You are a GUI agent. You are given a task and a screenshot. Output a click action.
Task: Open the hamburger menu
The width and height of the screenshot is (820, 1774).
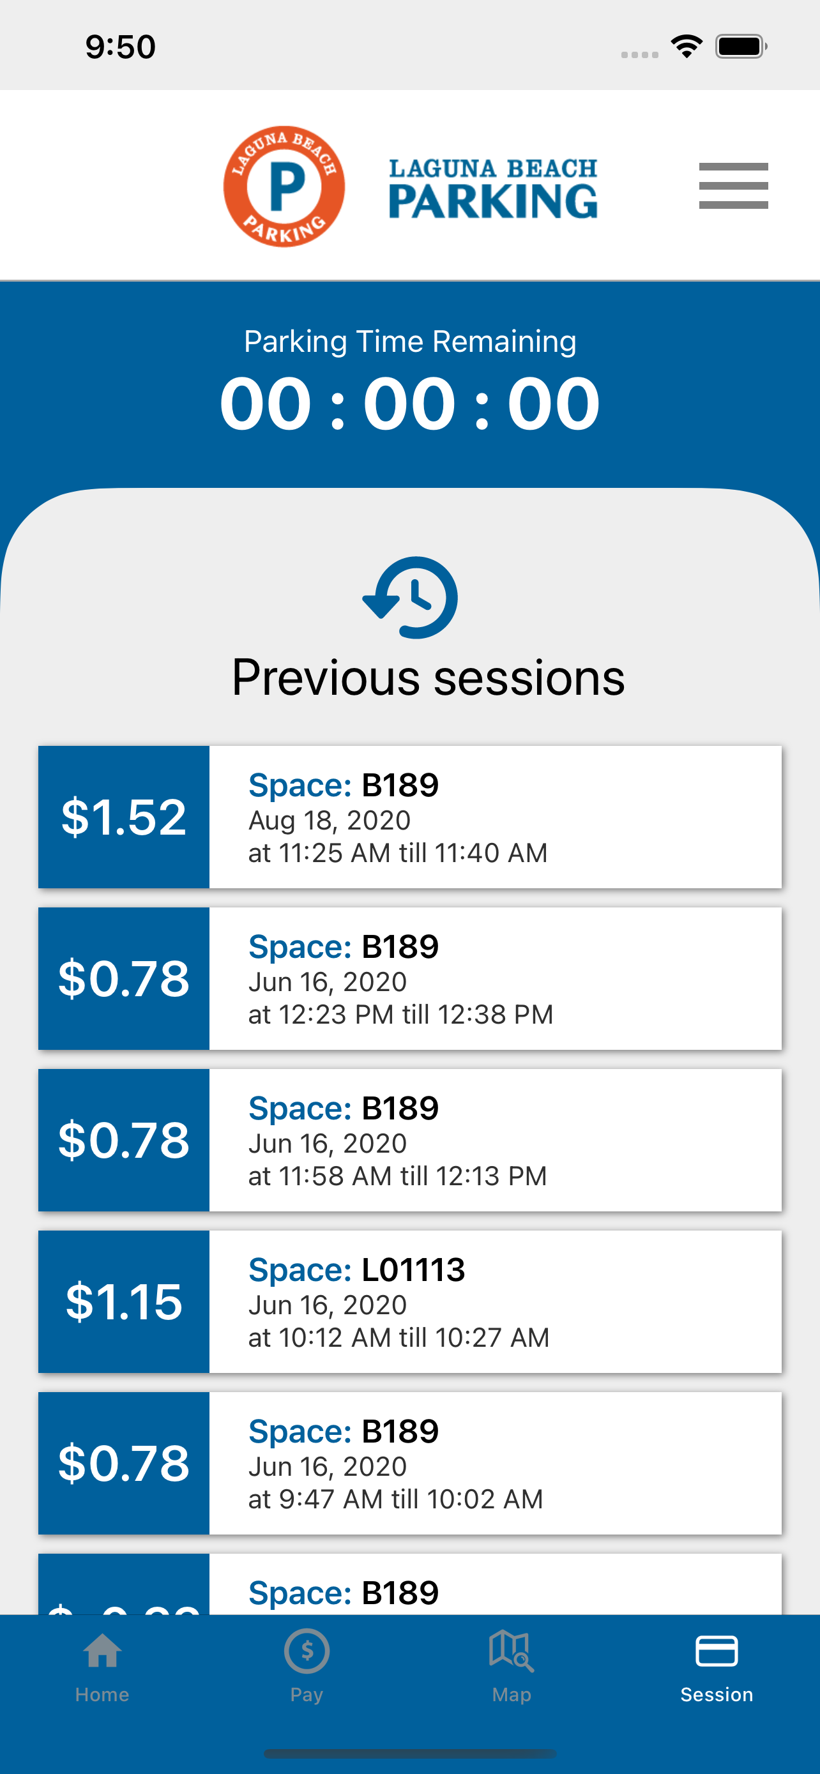click(733, 186)
